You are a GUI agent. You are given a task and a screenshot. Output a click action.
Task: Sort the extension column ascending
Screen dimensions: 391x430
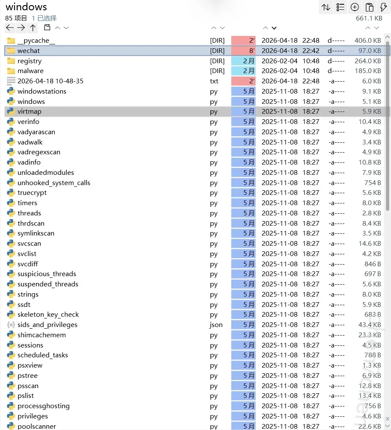[x=214, y=28]
